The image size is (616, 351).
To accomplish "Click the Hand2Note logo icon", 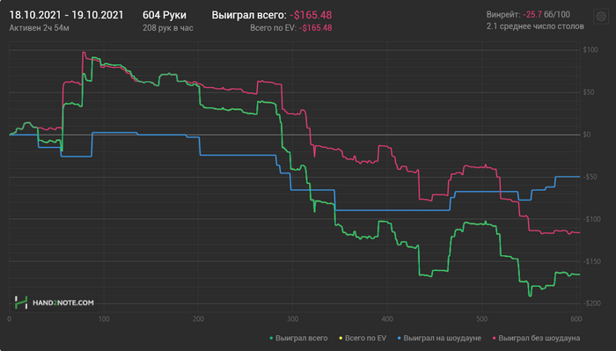I will click(x=21, y=303).
